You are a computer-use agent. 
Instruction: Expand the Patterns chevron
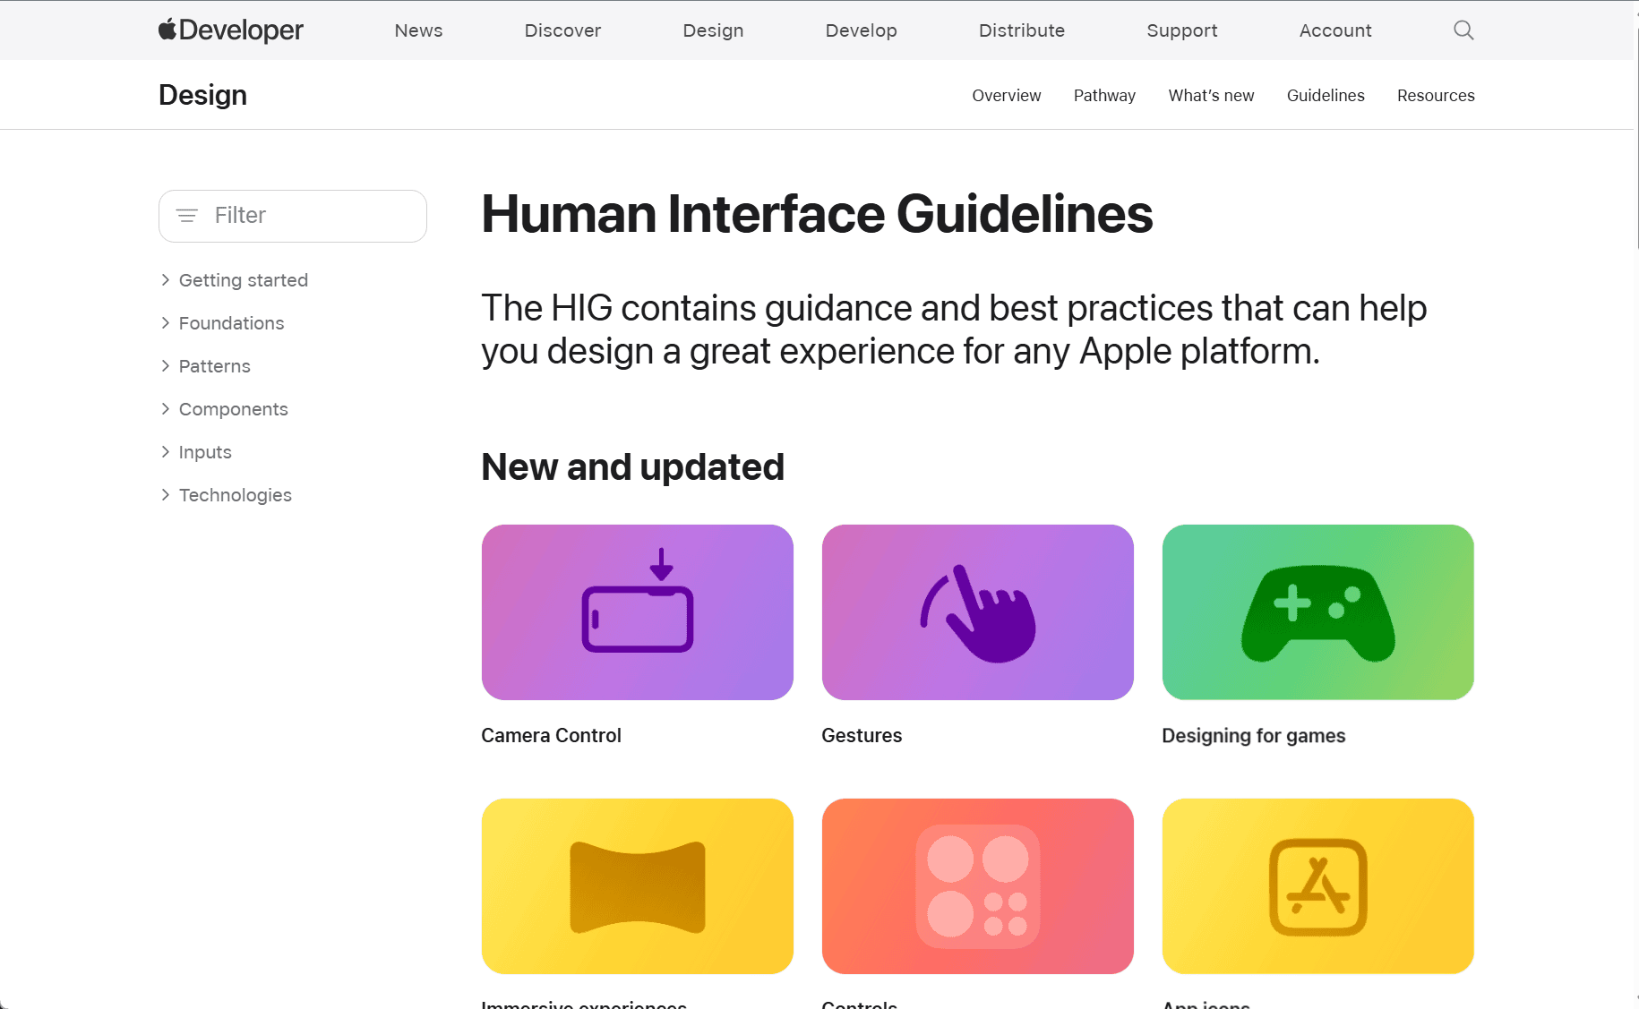click(x=166, y=366)
